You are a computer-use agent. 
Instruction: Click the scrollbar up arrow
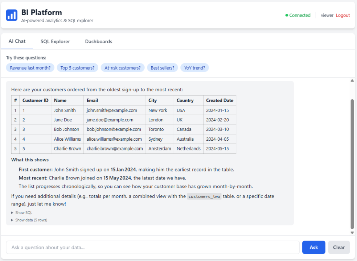tap(352, 80)
